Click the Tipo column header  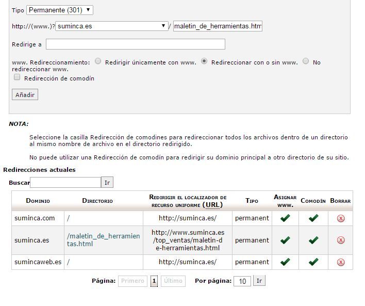252,201
